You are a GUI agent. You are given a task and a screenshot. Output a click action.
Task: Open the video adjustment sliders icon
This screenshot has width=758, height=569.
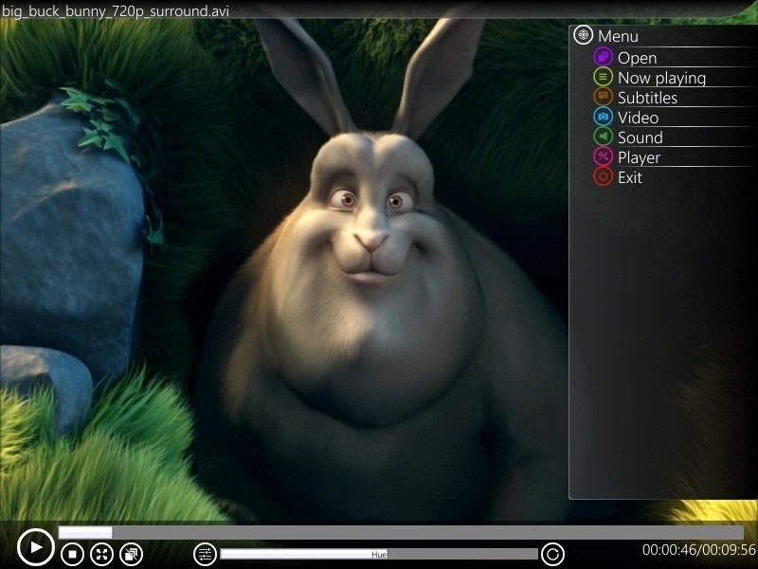pos(205,554)
